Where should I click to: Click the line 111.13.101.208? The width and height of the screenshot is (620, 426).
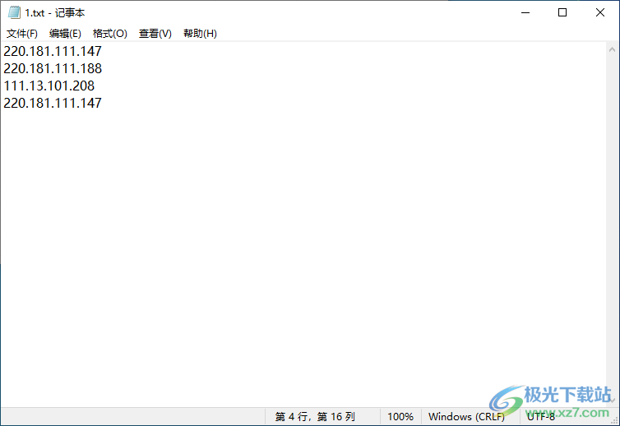49,86
